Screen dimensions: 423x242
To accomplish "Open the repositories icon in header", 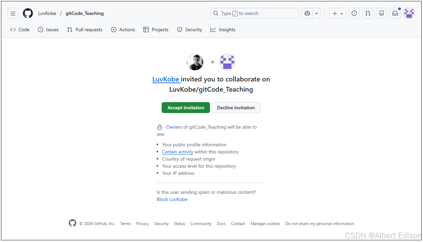I will coord(381,14).
